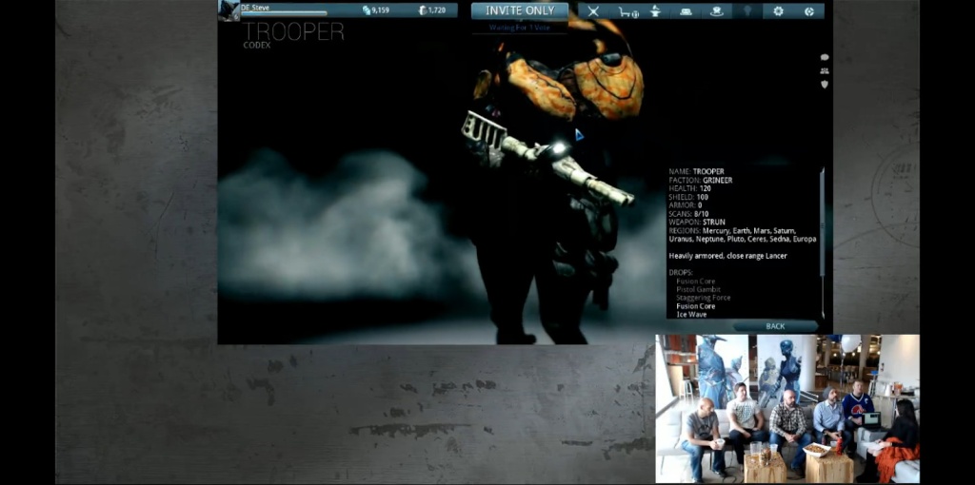Click the platinum icon next to 1,720
Screen dimensions: 975x485
(x=422, y=10)
